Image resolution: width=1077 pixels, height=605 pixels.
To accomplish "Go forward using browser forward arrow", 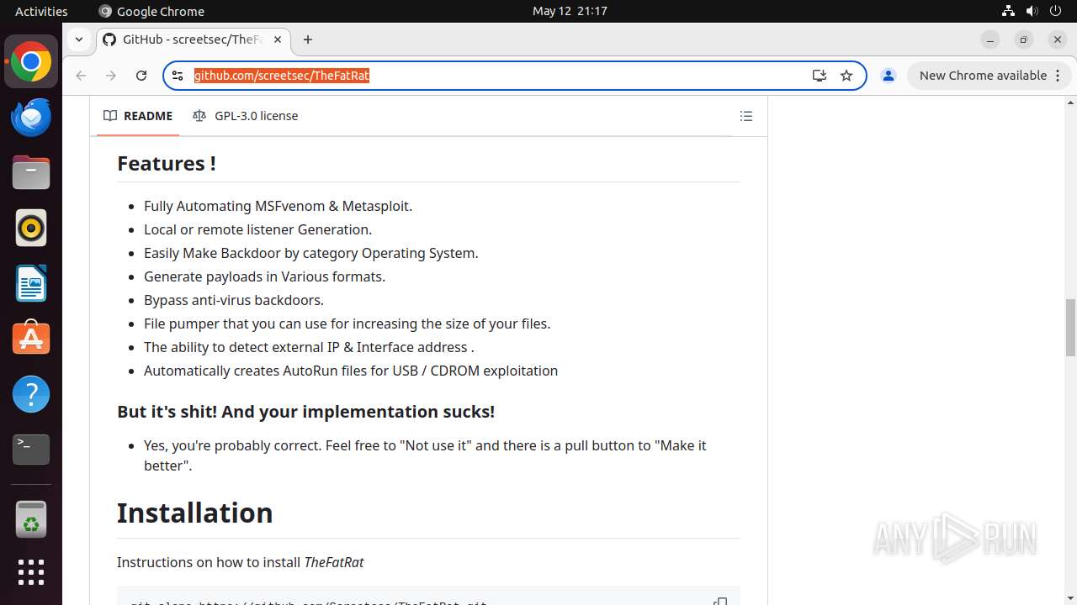I will (x=111, y=76).
